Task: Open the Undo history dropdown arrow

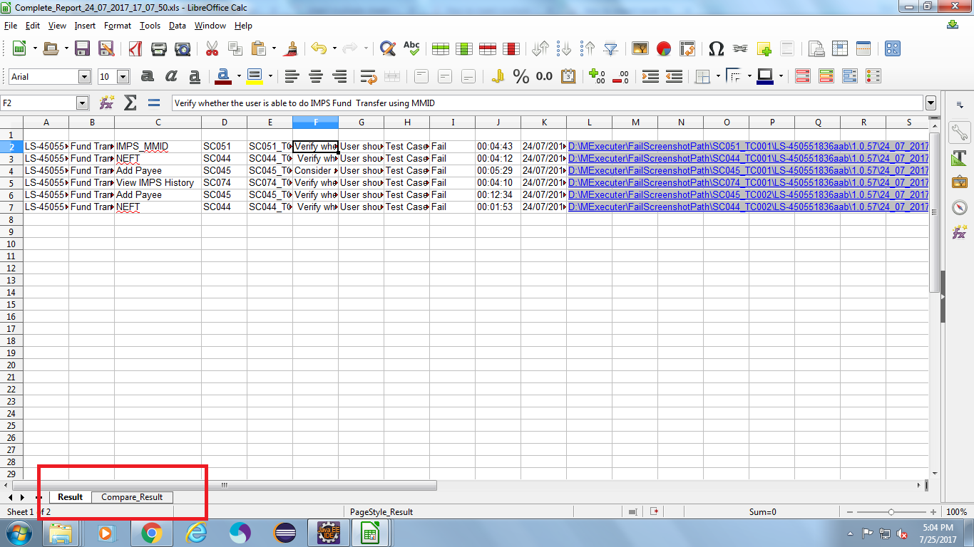Action: [x=334, y=48]
